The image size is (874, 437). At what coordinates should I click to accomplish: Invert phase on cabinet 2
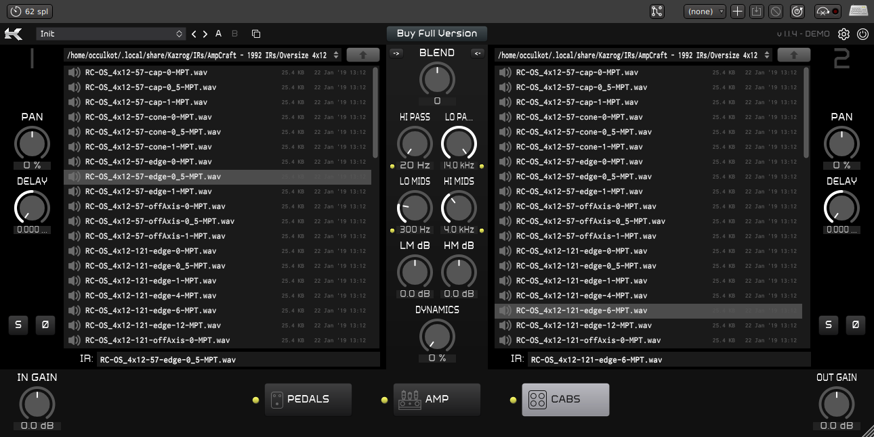[854, 325]
